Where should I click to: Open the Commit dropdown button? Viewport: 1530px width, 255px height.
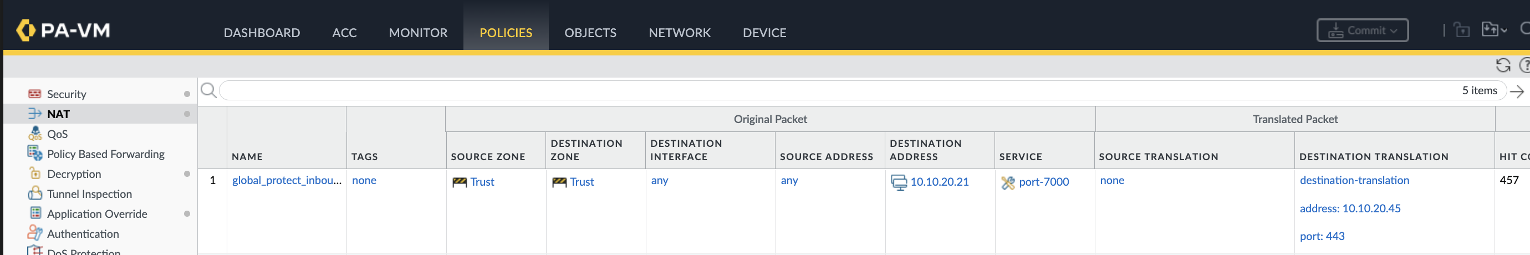coord(1363,30)
